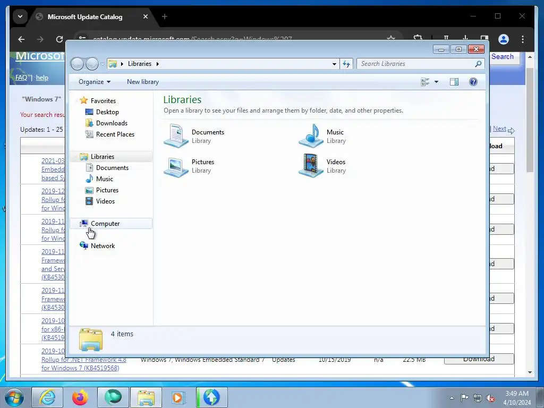Select Music under Libraries in sidebar
544x408 pixels.
pos(105,178)
